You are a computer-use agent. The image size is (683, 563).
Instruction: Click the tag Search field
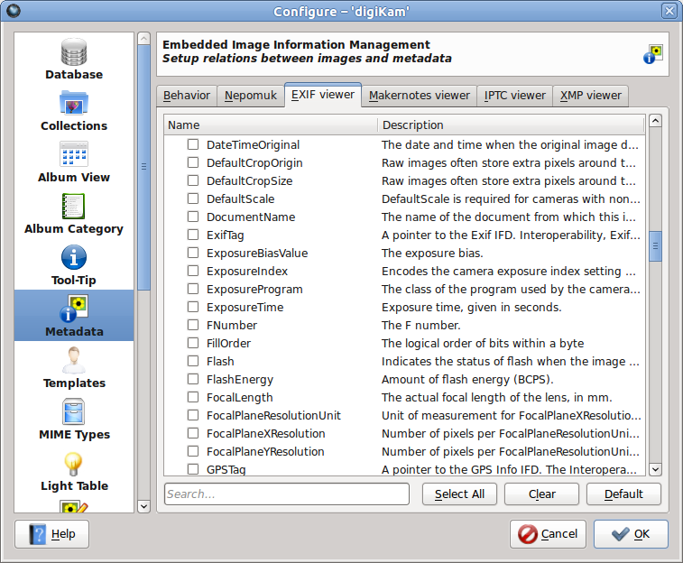coord(287,494)
